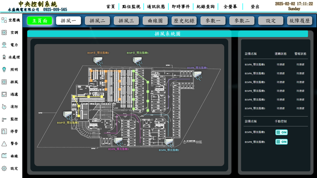Open the 故障履歷 fault history tab
Image resolution: width=317 pixels, height=178 pixels.
tap(300, 21)
